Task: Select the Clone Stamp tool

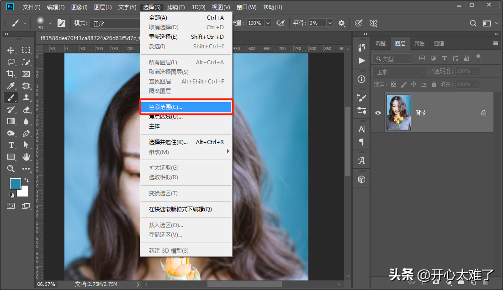Action: tap(26, 98)
